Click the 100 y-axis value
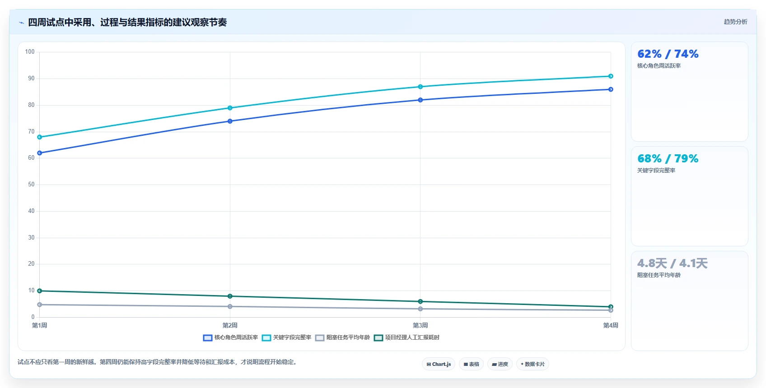This screenshot has width=766, height=388. pos(30,52)
